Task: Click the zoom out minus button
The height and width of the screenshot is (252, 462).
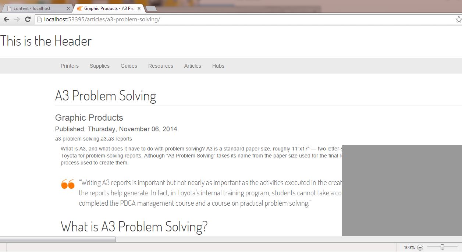Action: coord(420,248)
